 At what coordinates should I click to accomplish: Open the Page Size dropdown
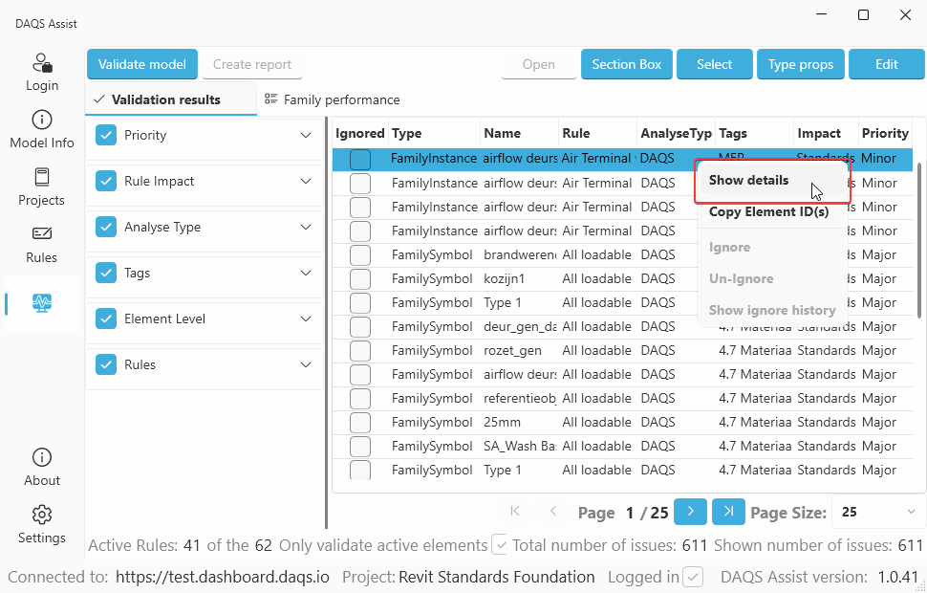(875, 512)
